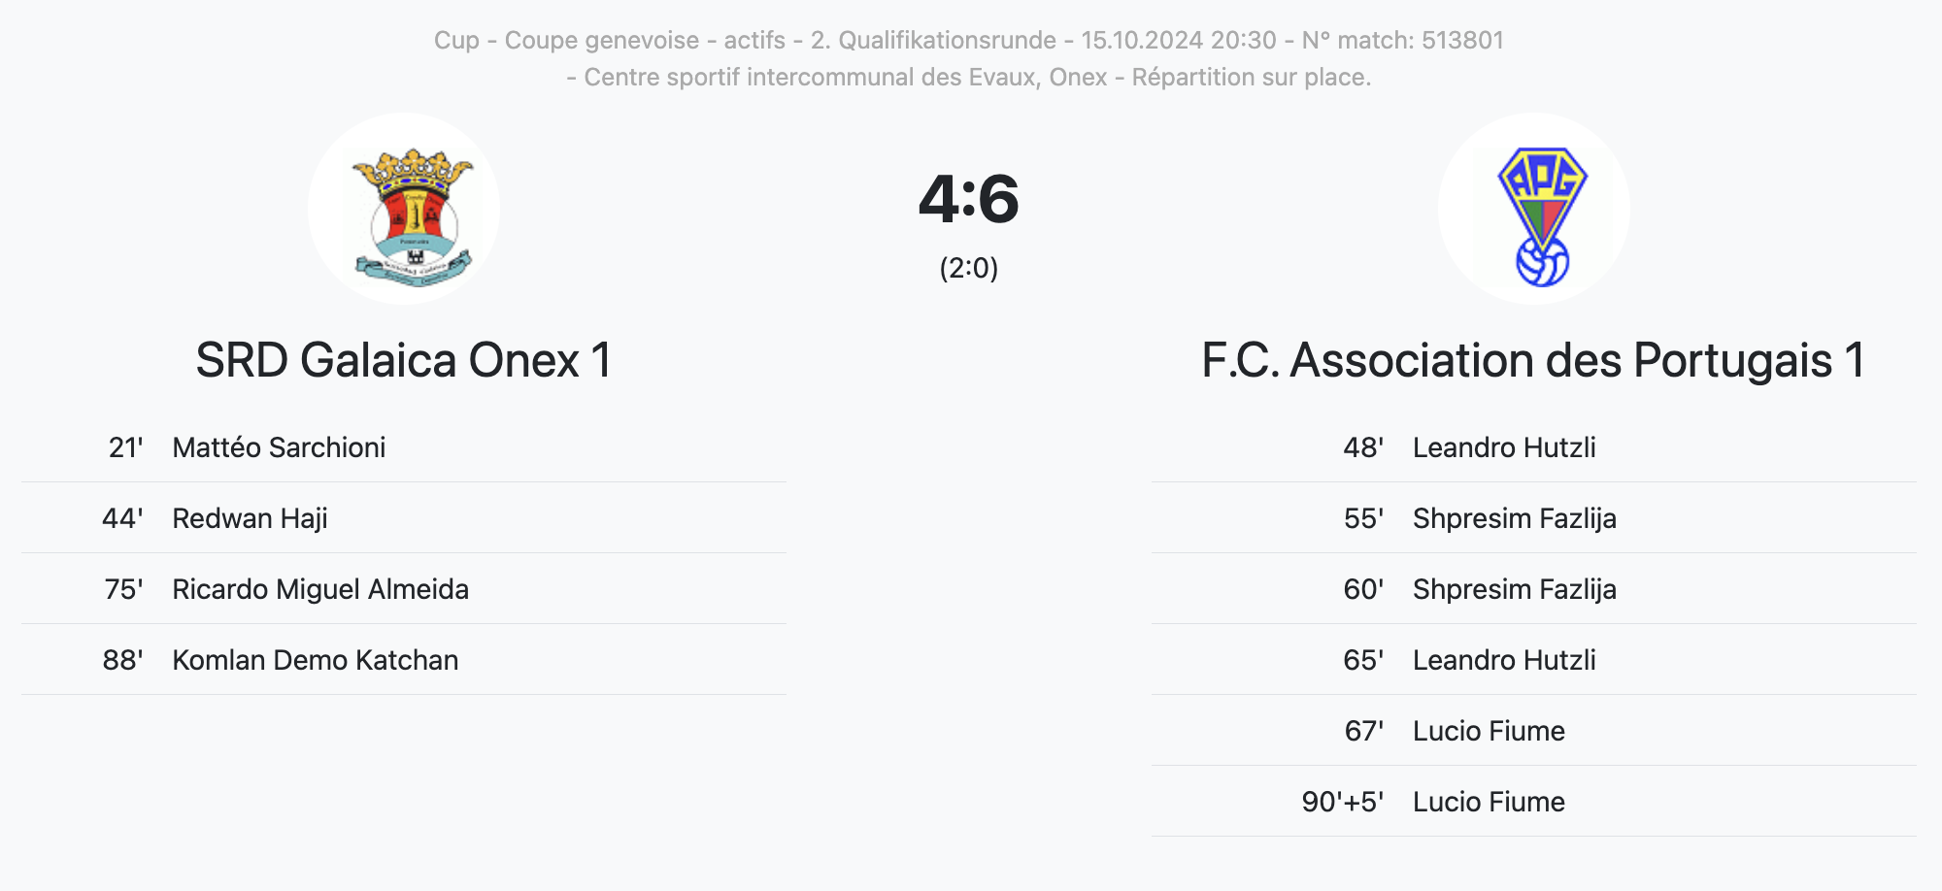Click goal scorer Komlan Demo Katchan
Viewport: 1942px width, 891px height.
[315, 660]
